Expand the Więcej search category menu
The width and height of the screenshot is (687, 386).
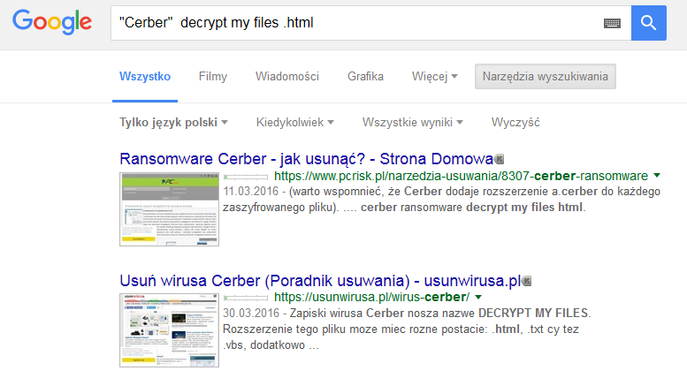click(434, 77)
